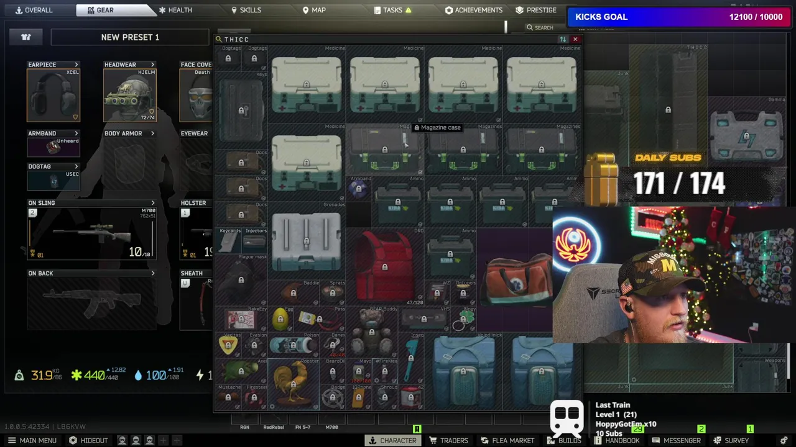Select the WZ wallet item
The image size is (796, 447).
click(x=437, y=293)
